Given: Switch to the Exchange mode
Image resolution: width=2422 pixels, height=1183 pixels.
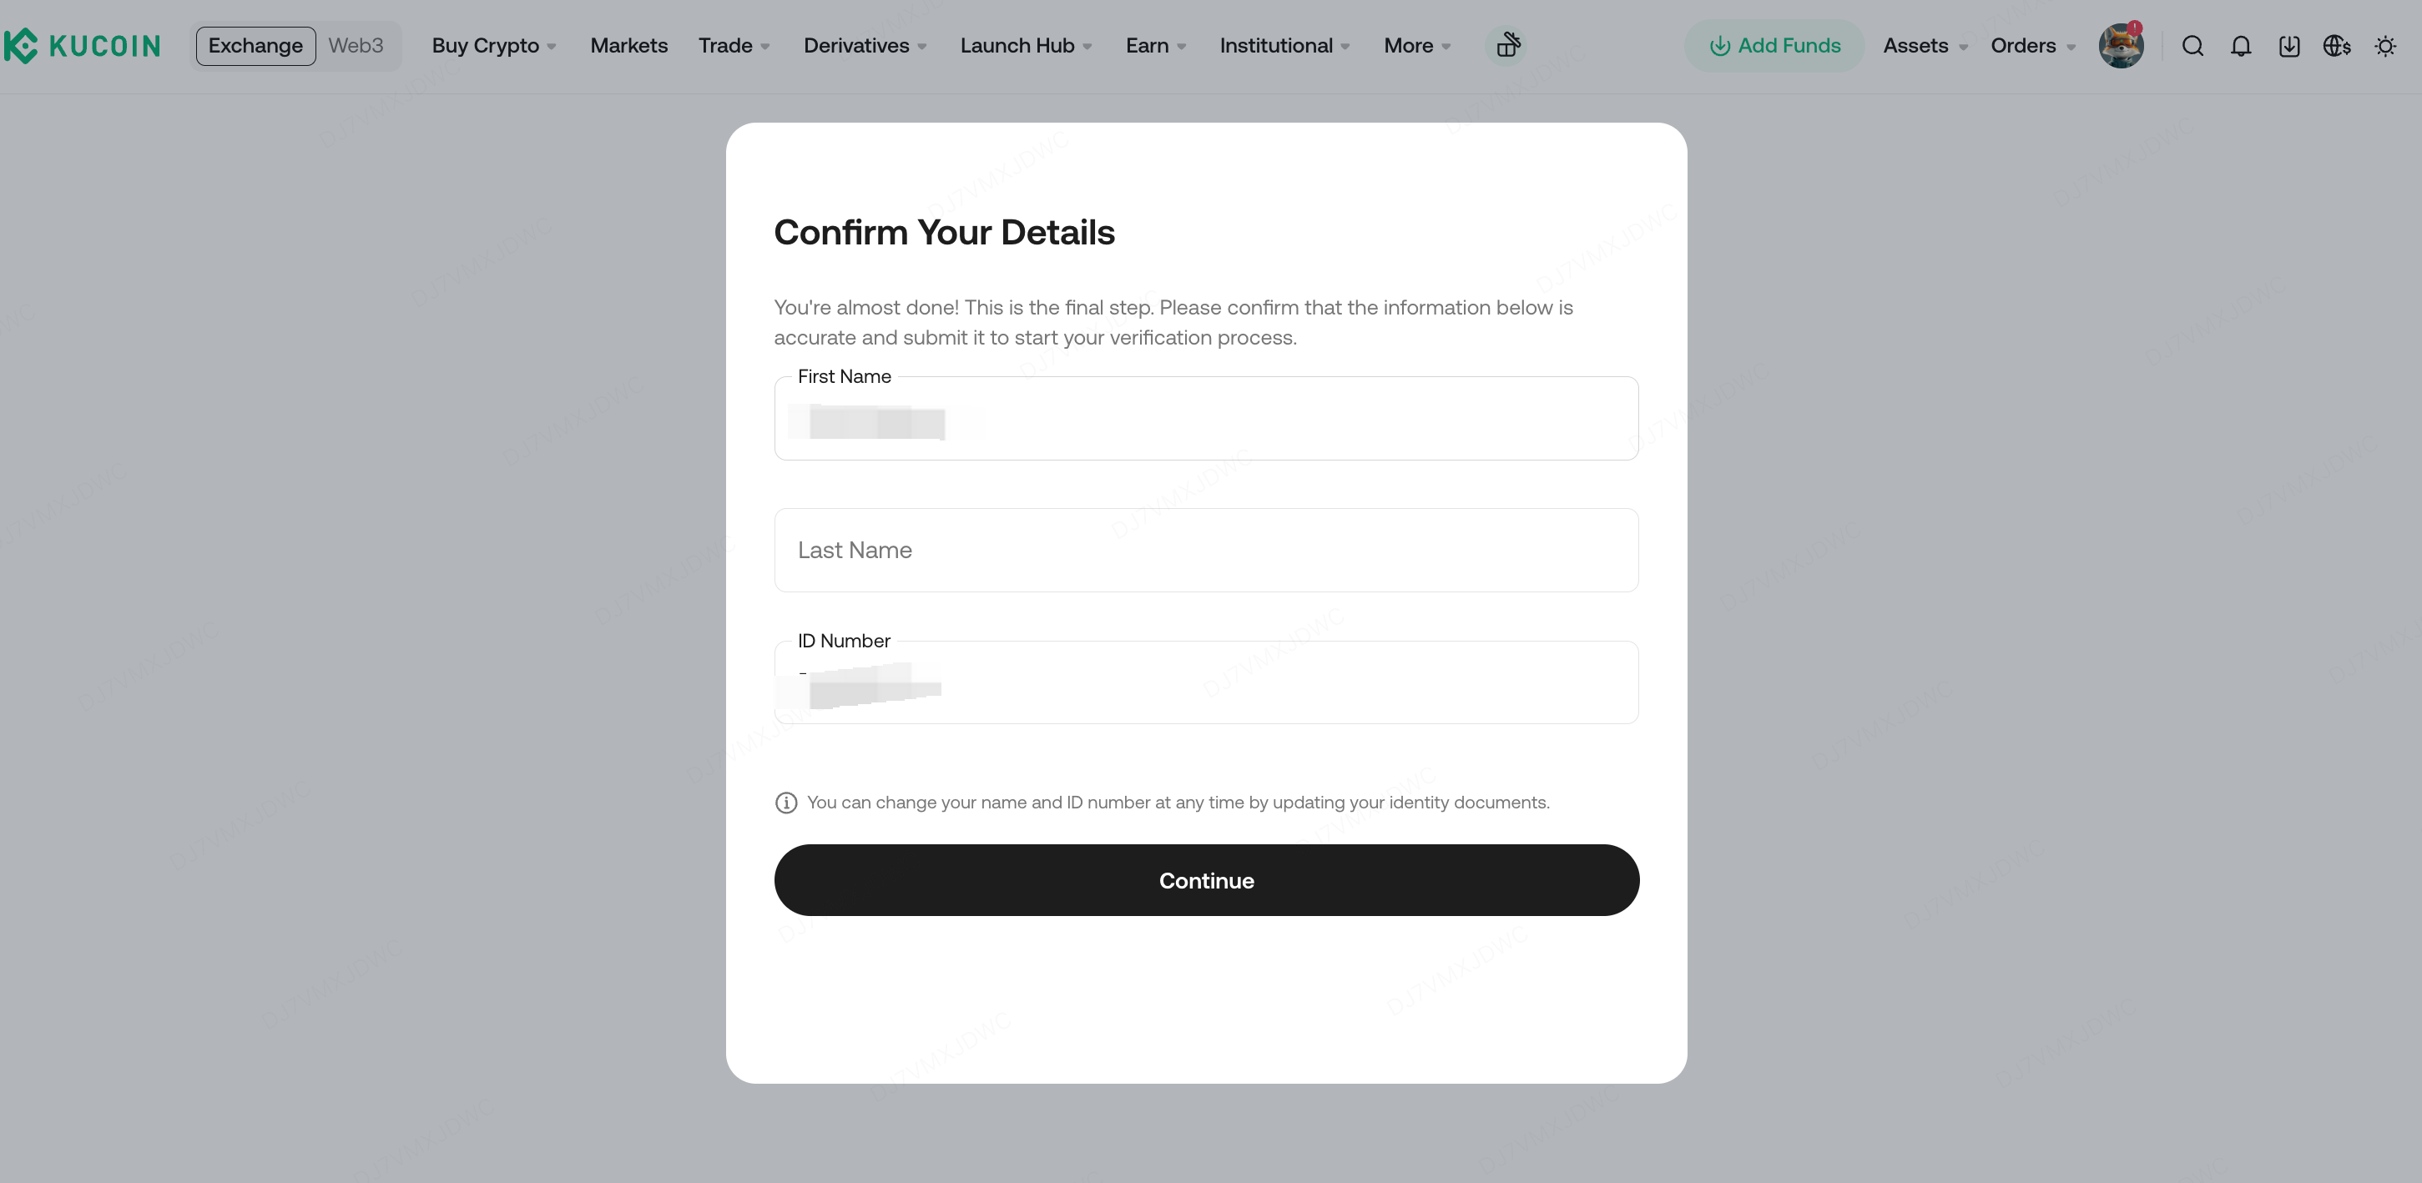Looking at the screenshot, I should pyautogui.click(x=255, y=45).
